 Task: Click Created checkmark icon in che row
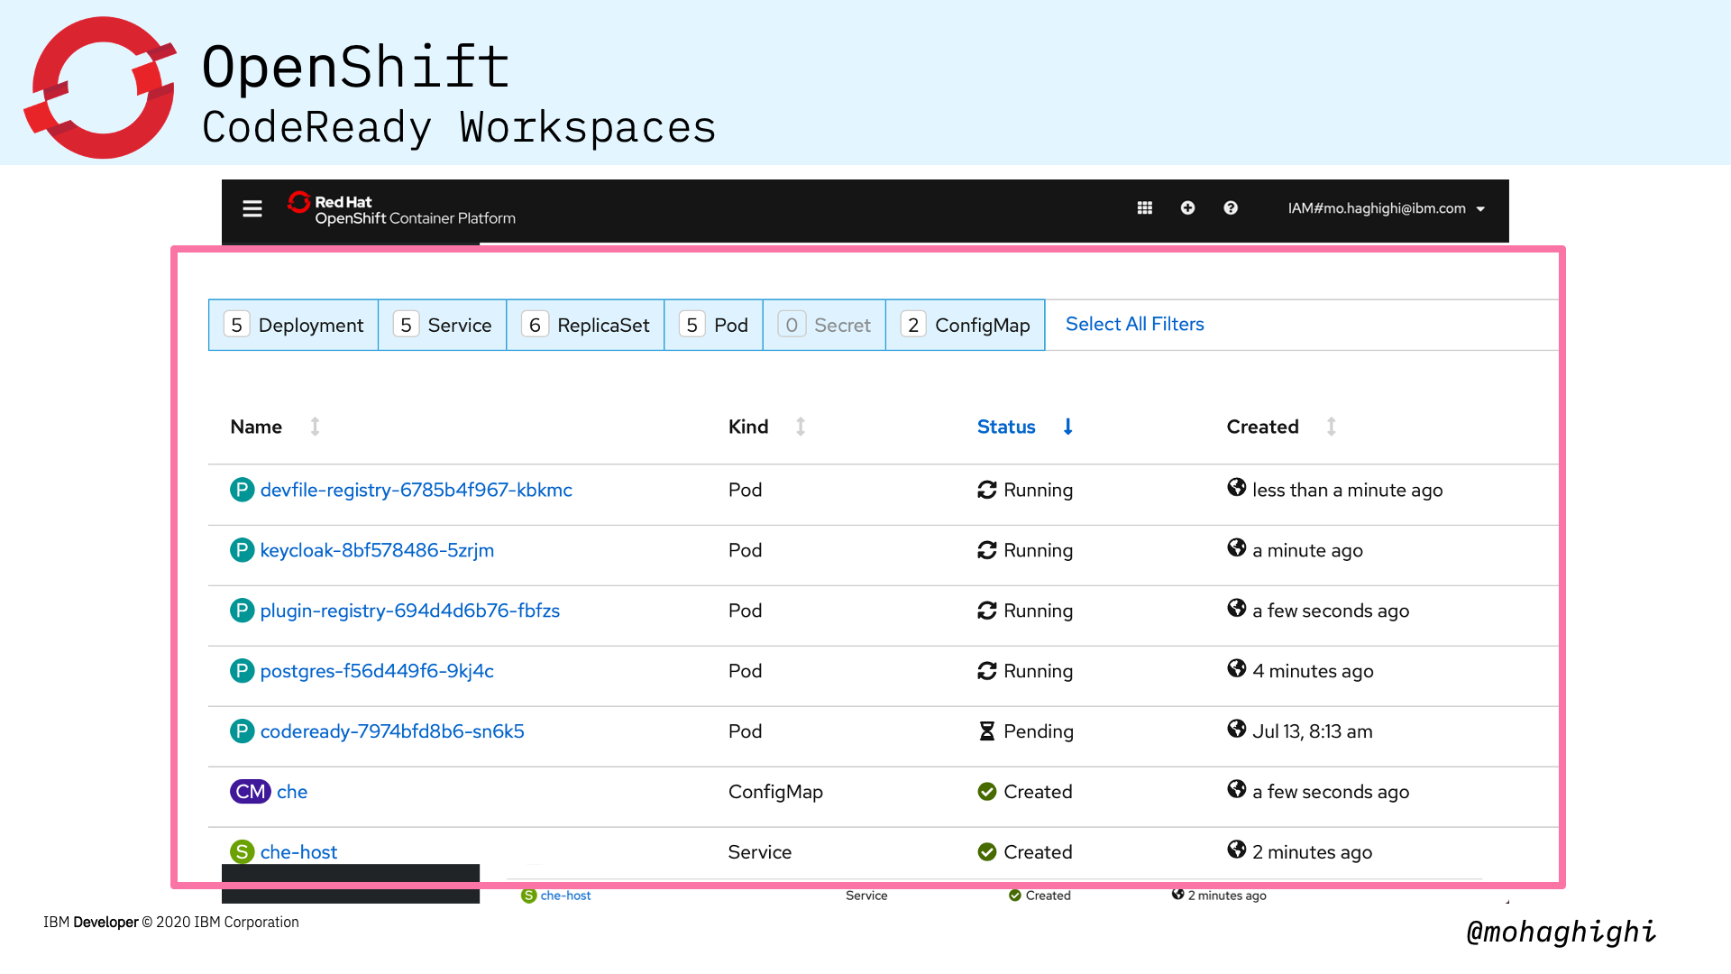[x=987, y=792]
